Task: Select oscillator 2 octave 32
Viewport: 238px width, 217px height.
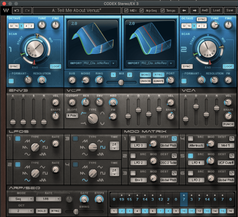Action: pos(184,26)
